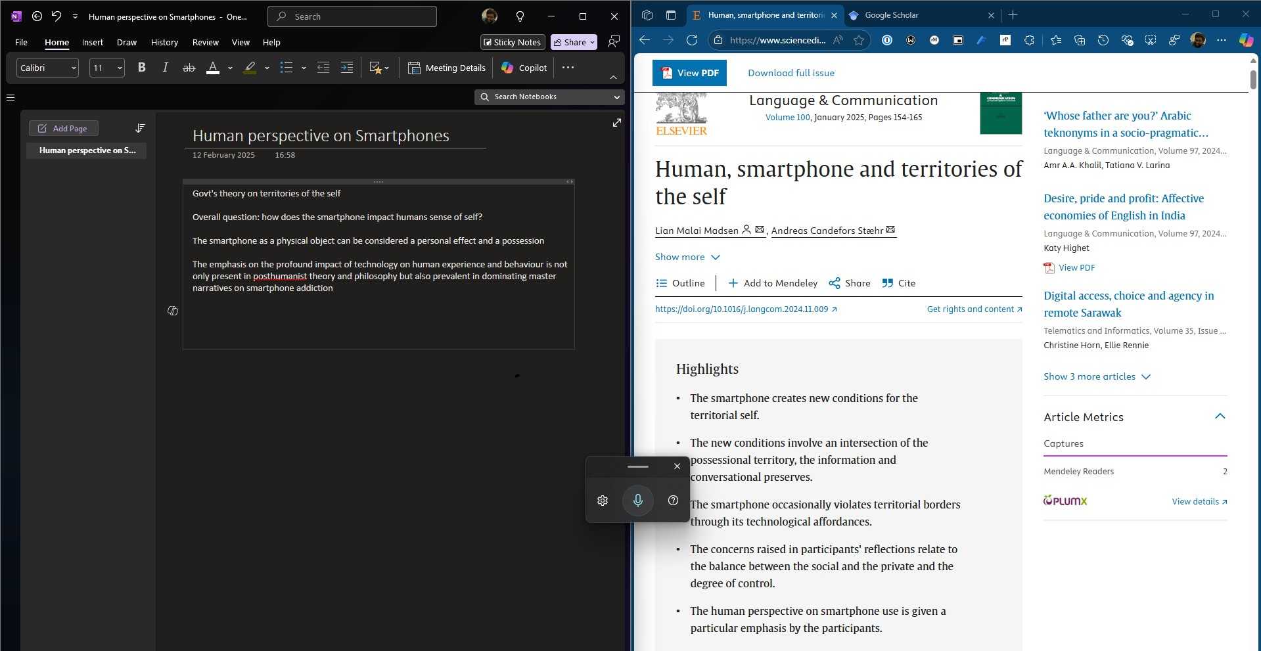Click the View PDF button

point(689,73)
